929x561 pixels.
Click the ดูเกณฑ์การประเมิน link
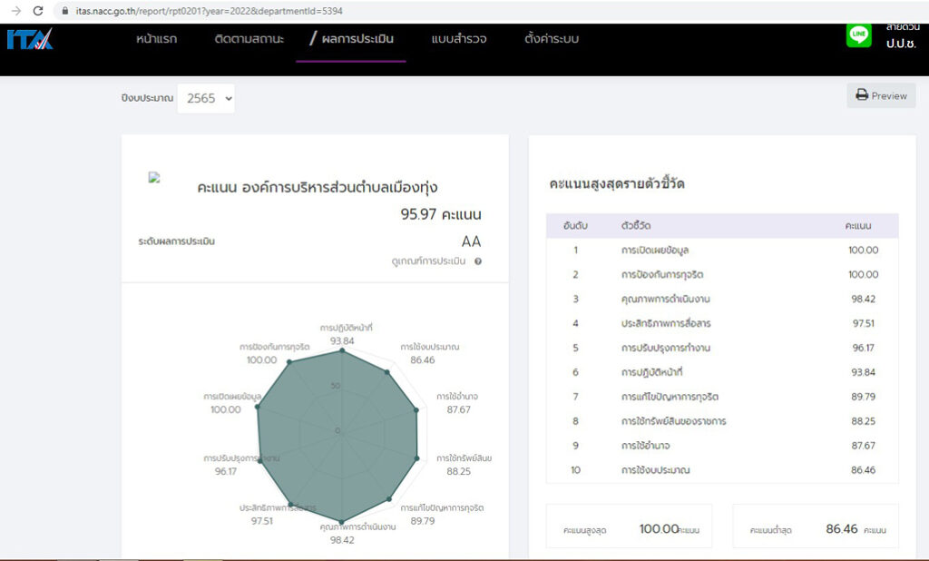428,261
